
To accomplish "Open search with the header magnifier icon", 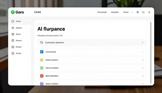I will pos(143,12).
